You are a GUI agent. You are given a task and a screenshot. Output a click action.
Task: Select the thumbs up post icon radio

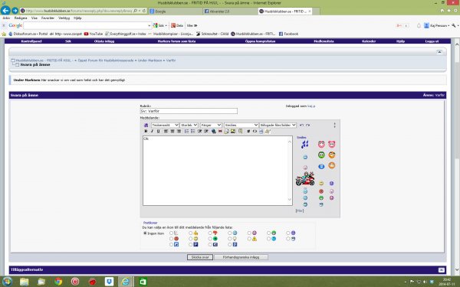[x=190, y=233]
